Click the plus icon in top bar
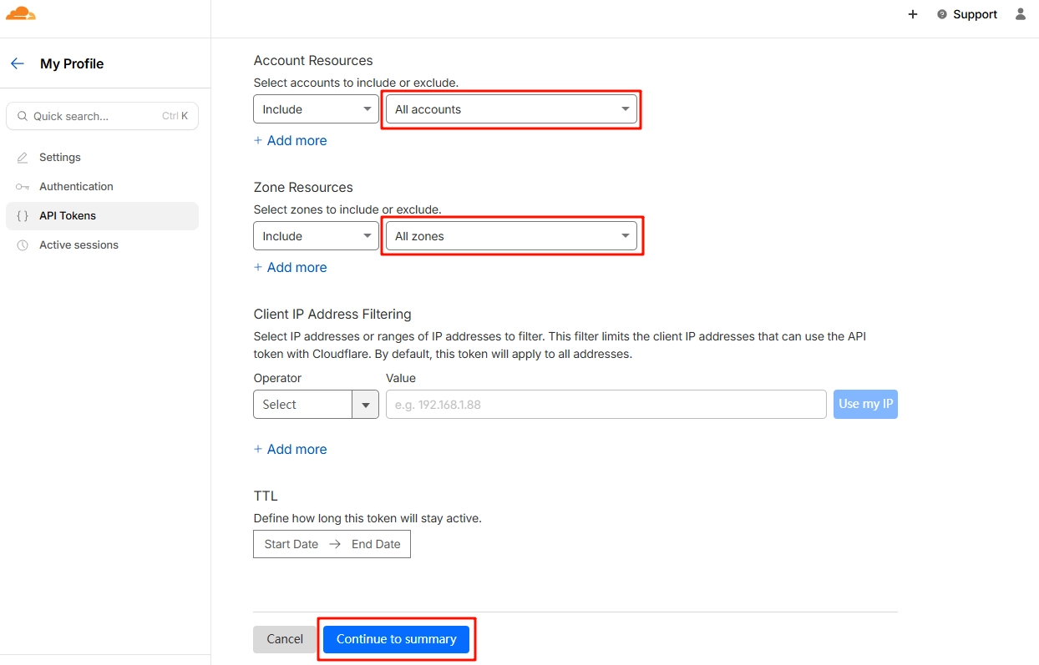 [913, 14]
